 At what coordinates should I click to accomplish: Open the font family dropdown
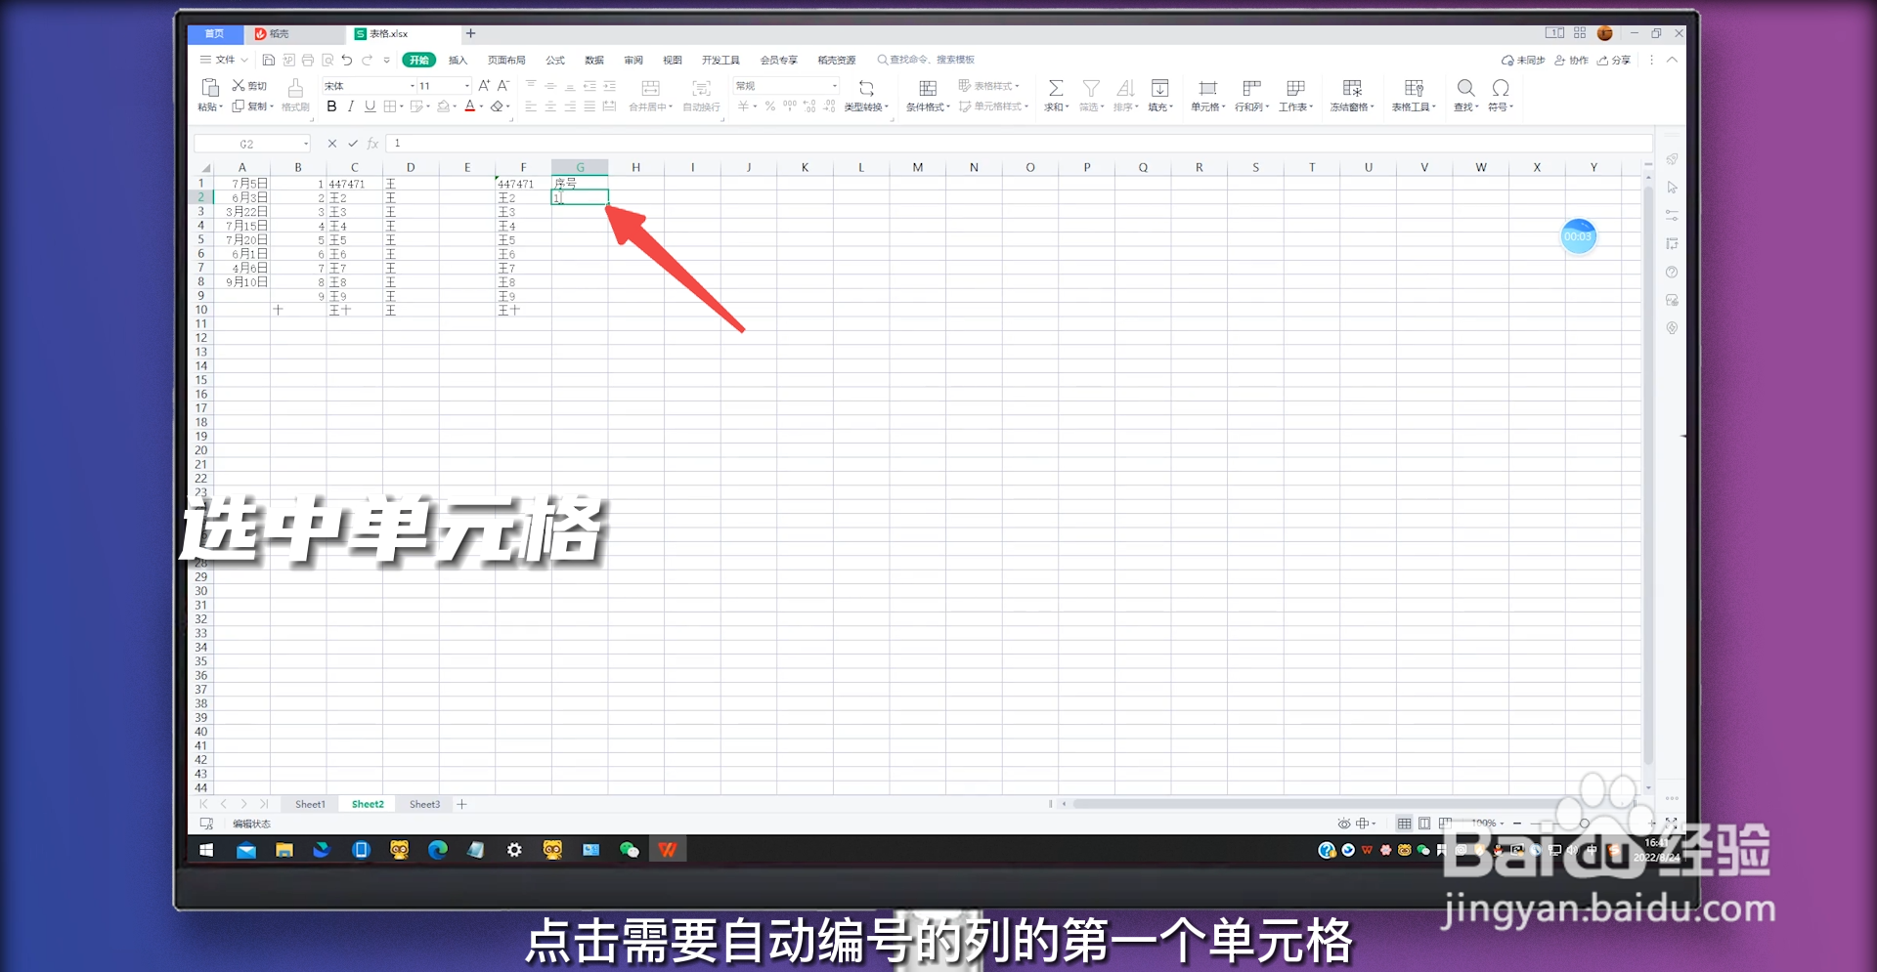pyautogui.click(x=412, y=86)
